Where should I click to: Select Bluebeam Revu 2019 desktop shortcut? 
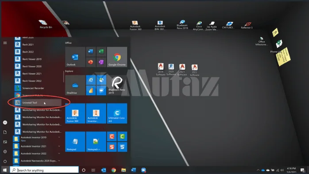[x=182, y=25]
